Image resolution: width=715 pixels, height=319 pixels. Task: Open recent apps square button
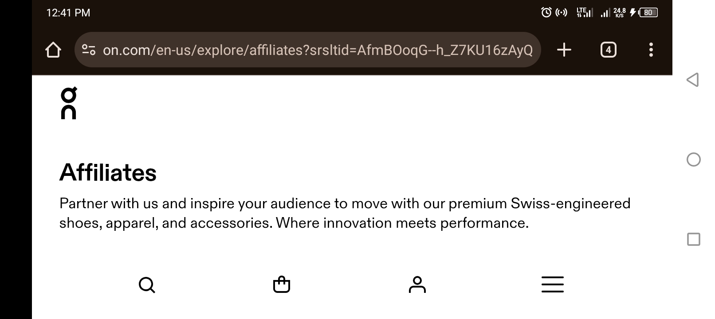[x=693, y=239]
